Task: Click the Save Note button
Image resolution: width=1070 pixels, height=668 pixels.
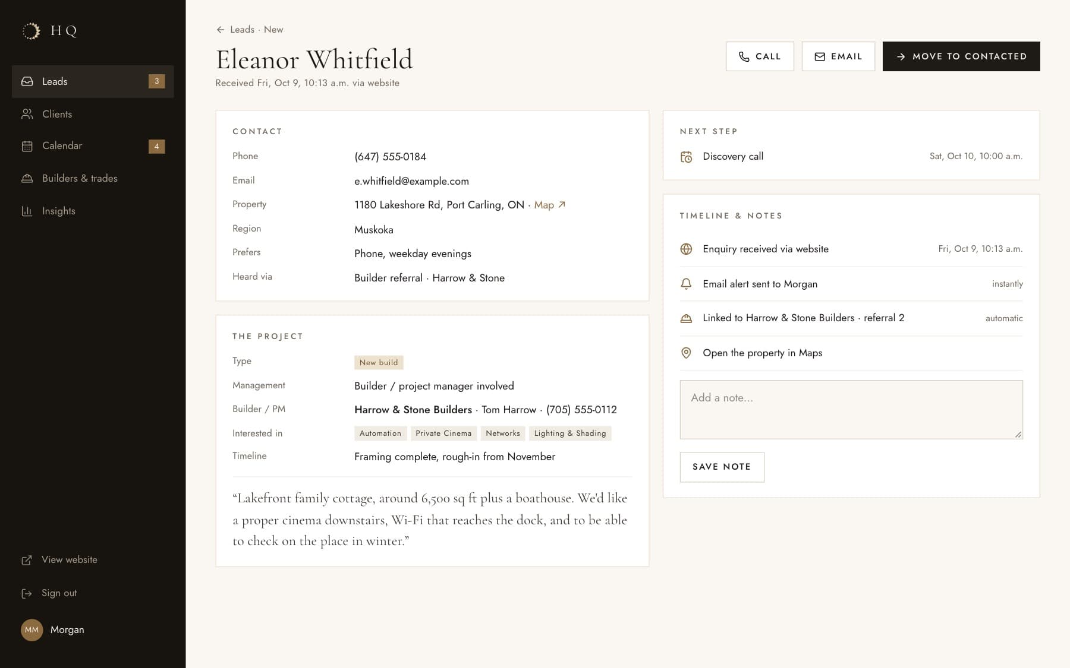Action: 722,467
